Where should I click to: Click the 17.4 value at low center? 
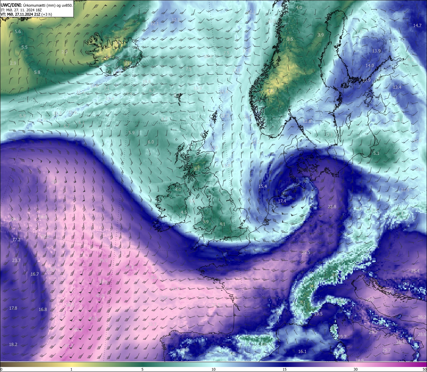pyautogui.click(x=282, y=201)
